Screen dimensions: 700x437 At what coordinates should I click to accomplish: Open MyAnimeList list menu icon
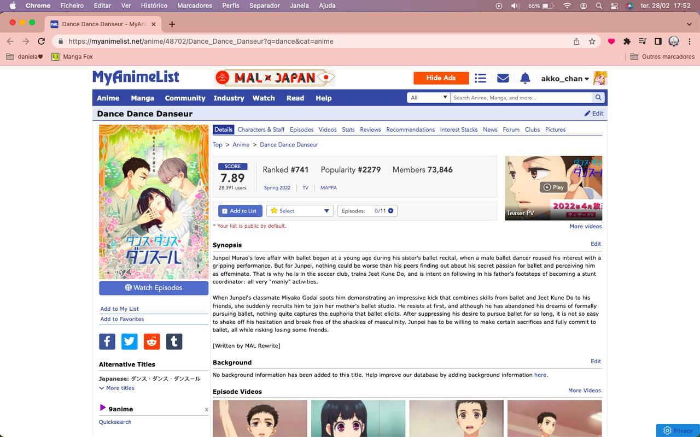coord(480,78)
